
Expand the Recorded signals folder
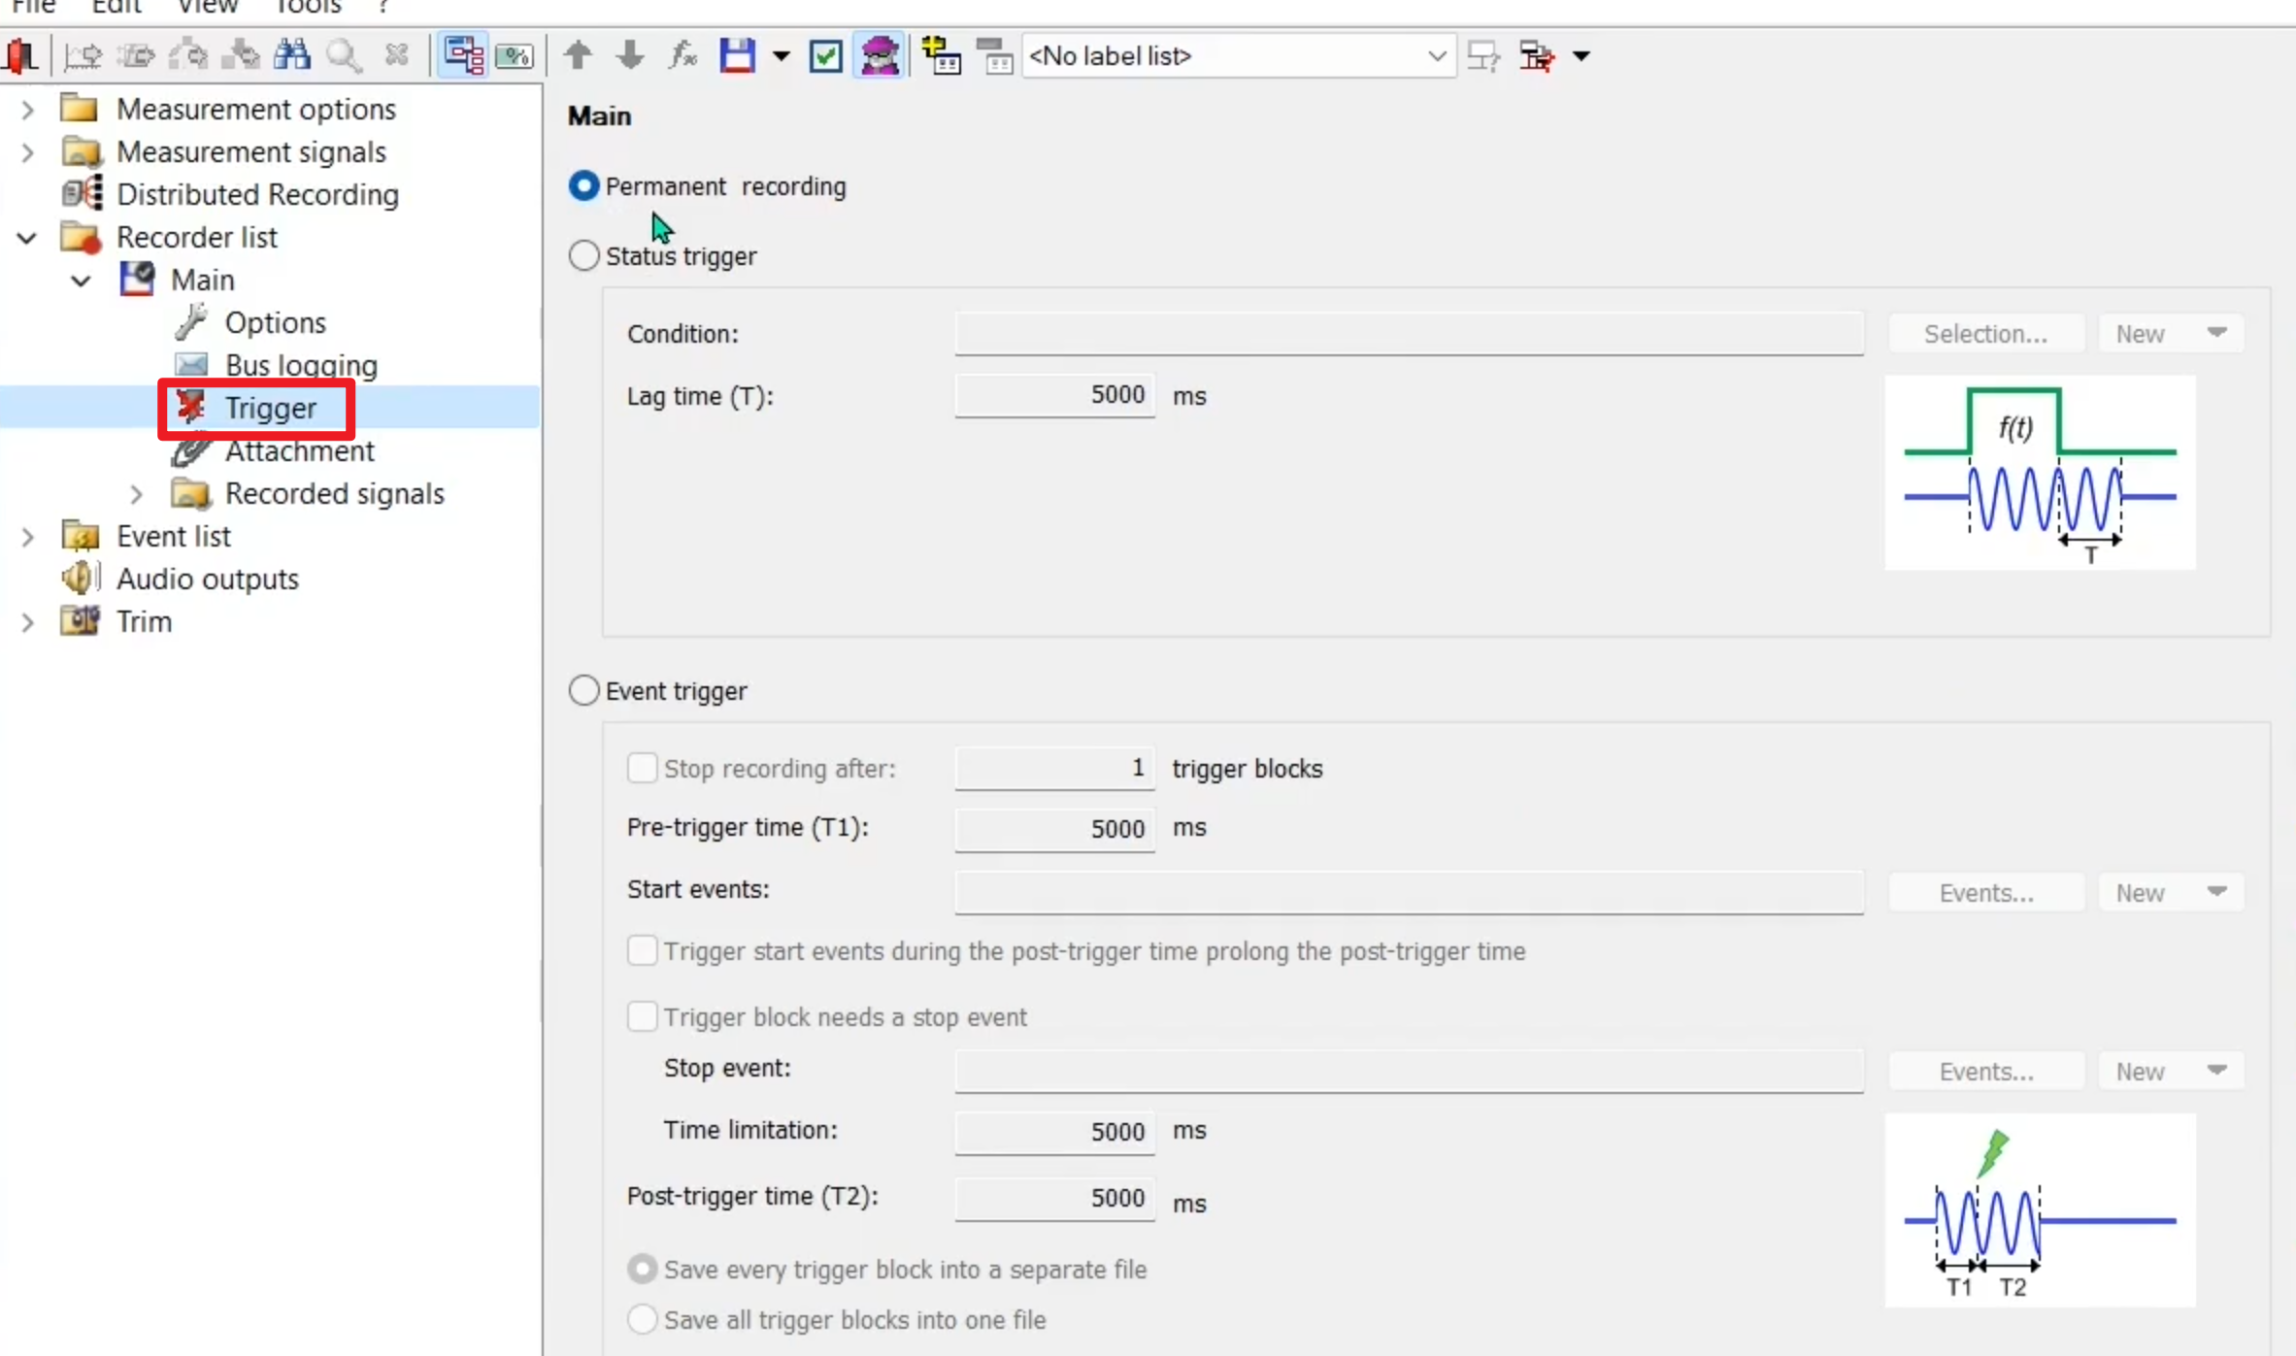pos(136,494)
